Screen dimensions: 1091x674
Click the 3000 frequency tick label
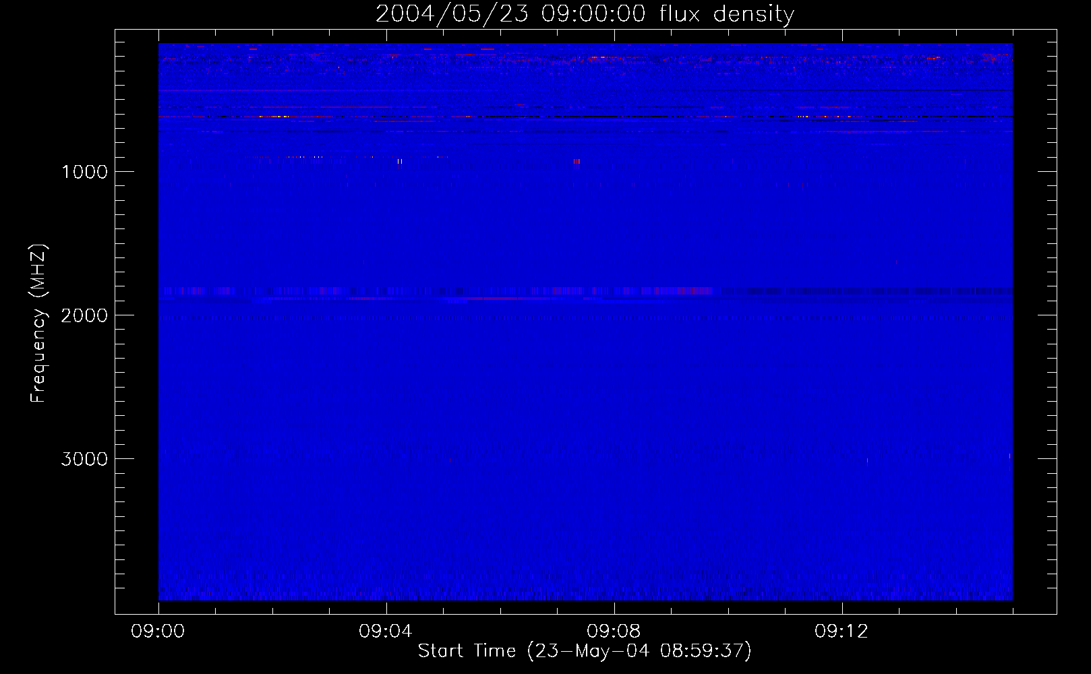click(84, 459)
